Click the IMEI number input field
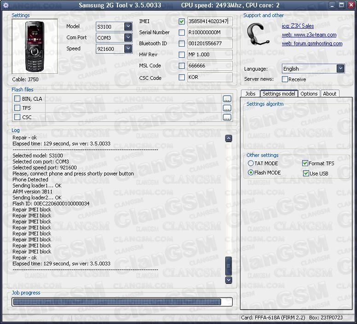Viewport: 357px width, 324px height. (210, 21)
